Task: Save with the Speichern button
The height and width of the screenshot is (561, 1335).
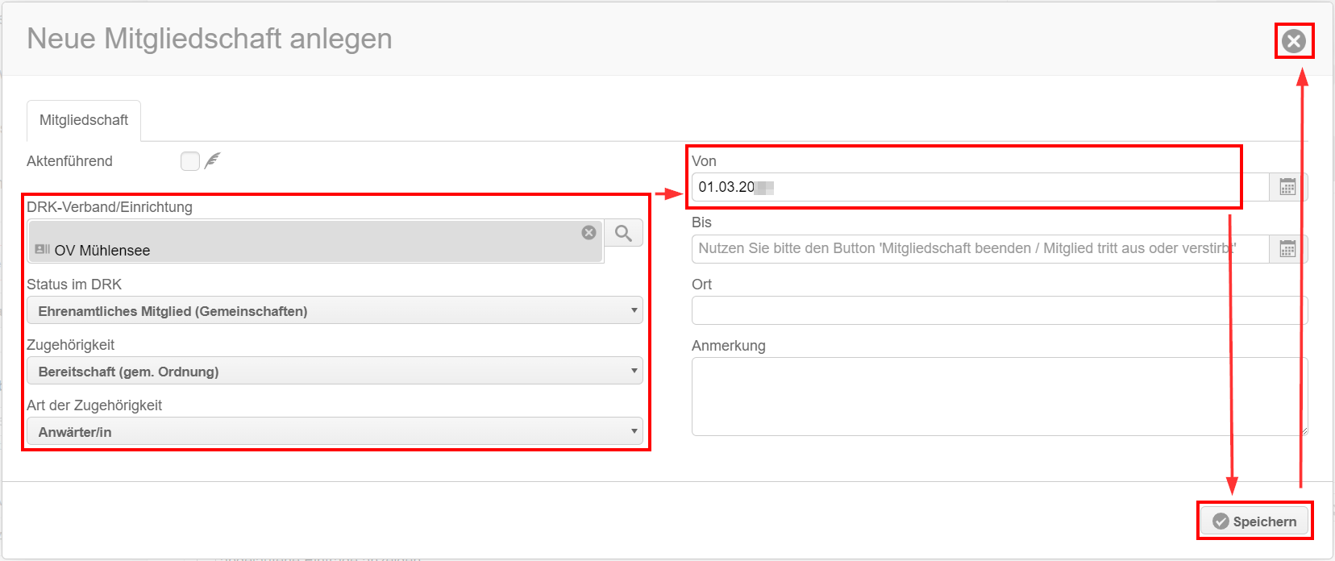Action: click(1254, 522)
